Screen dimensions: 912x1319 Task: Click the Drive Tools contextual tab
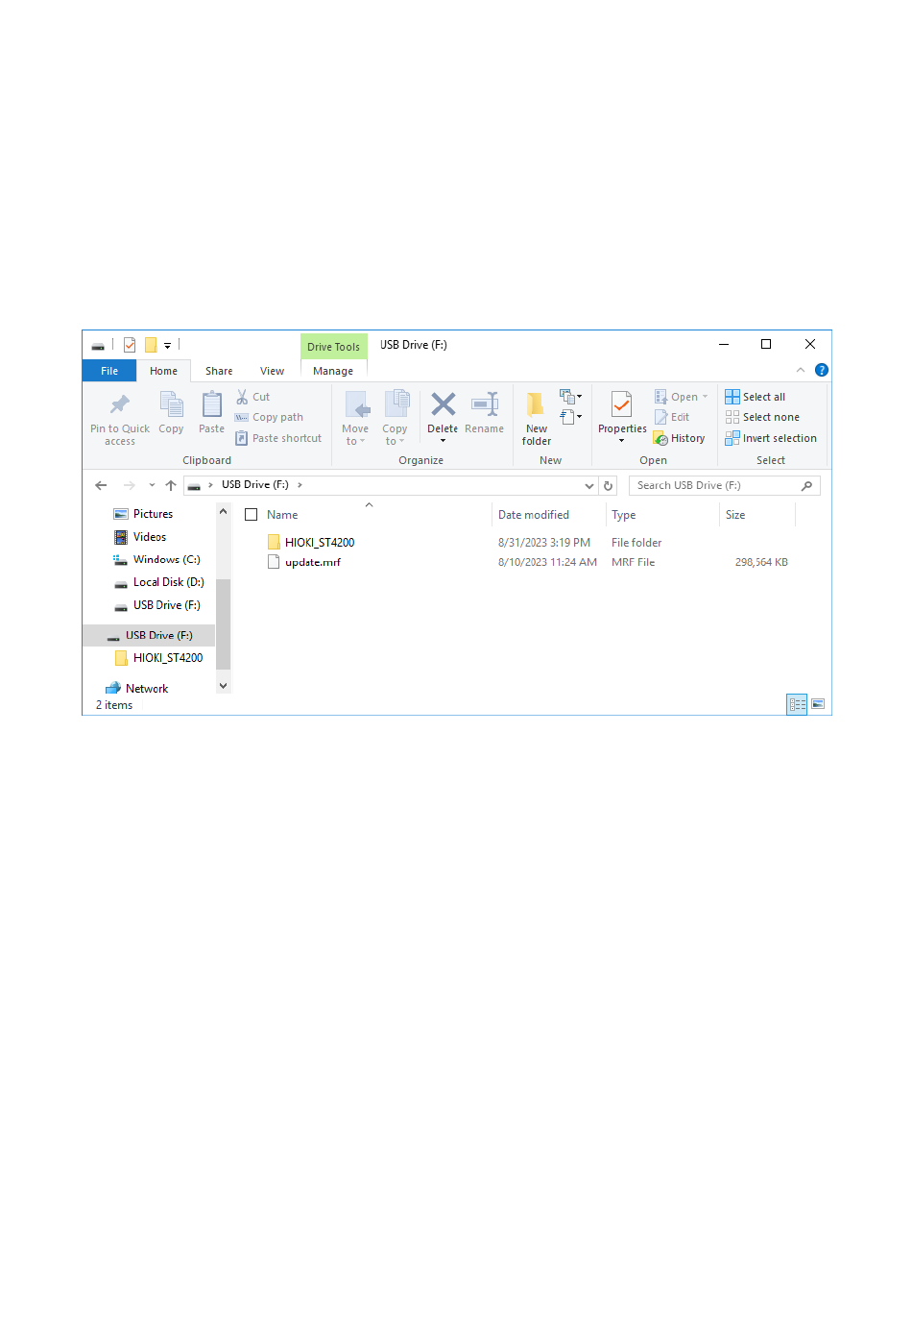tap(333, 347)
